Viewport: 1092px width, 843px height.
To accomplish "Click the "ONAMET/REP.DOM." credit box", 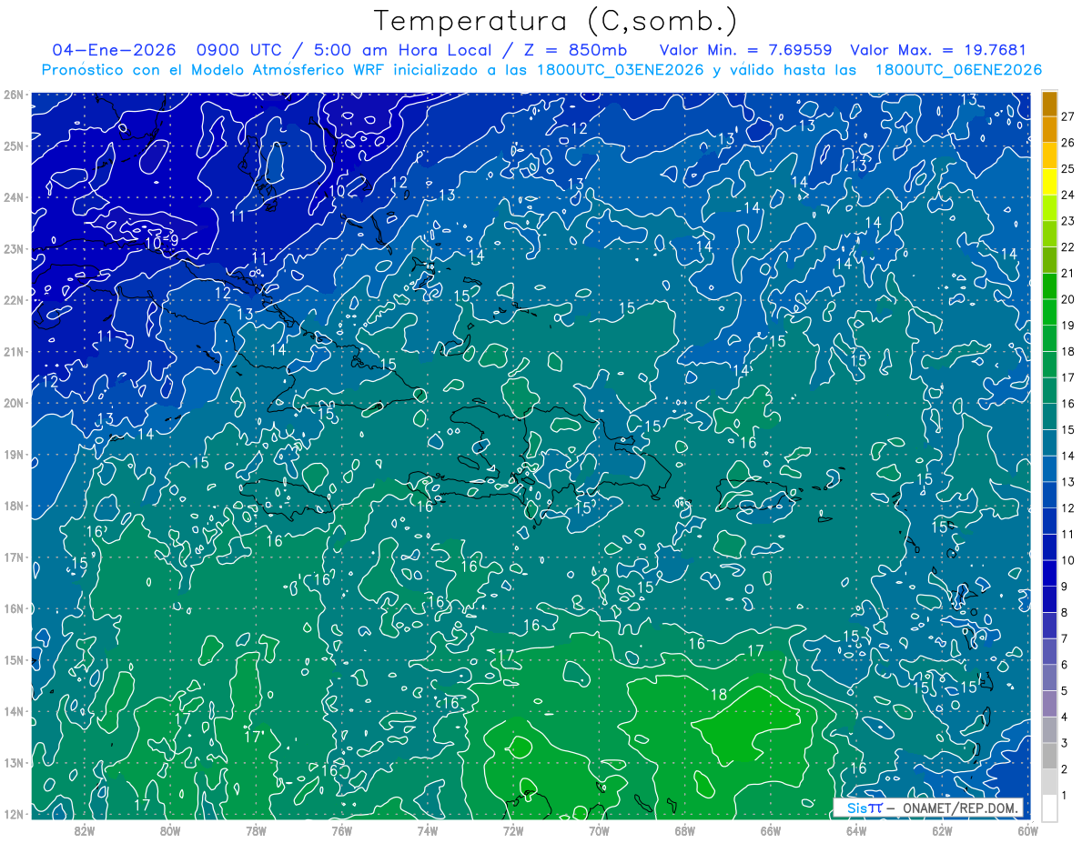I will click(x=928, y=808).
